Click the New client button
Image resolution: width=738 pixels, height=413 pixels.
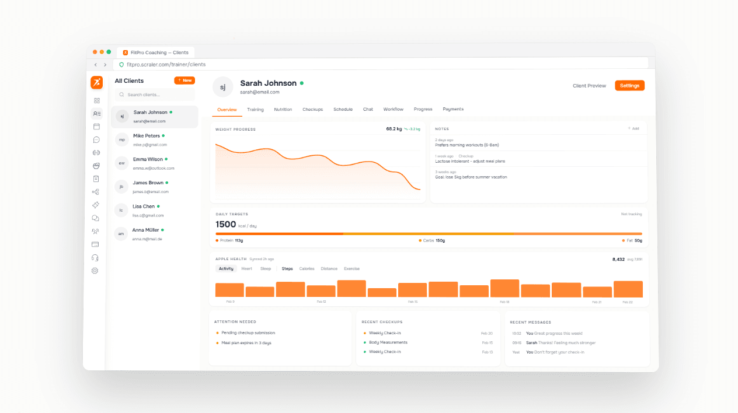[x=184, y=80]
